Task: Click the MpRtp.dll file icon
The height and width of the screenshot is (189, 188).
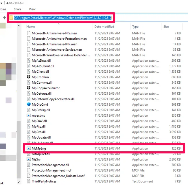Action: pyautogui.click(x=29, y=126)
